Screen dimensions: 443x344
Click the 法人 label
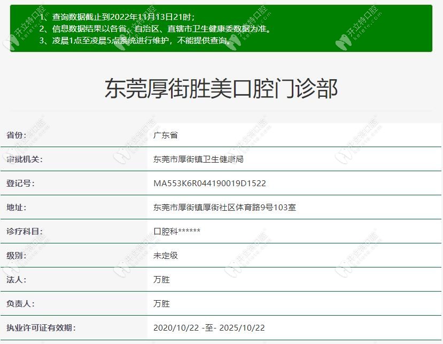pyautogui.click(x=17, y=279)
